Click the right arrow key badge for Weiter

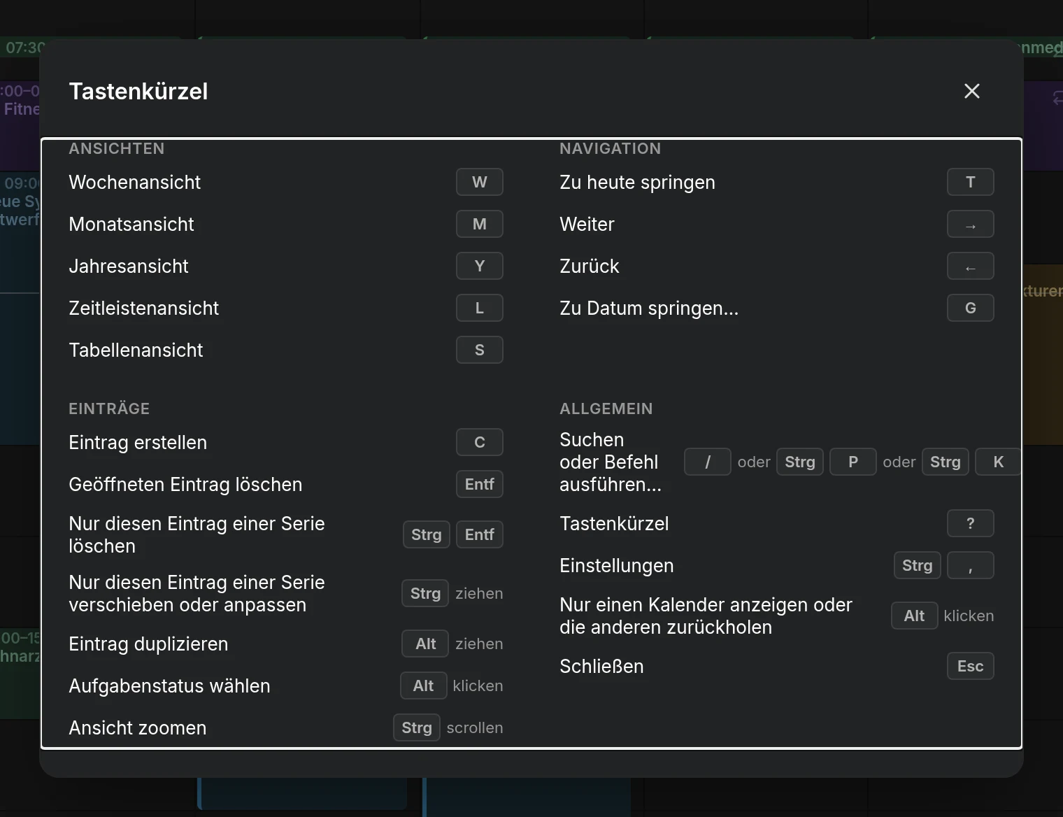pyautogui.click(x=971, y=224)
